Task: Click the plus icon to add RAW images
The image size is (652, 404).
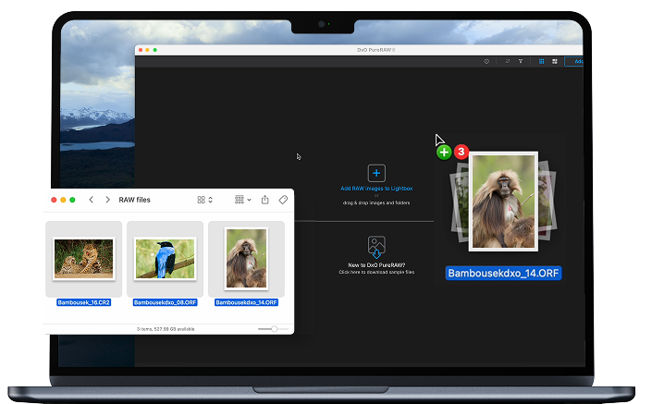Action: tap(375, 173)
